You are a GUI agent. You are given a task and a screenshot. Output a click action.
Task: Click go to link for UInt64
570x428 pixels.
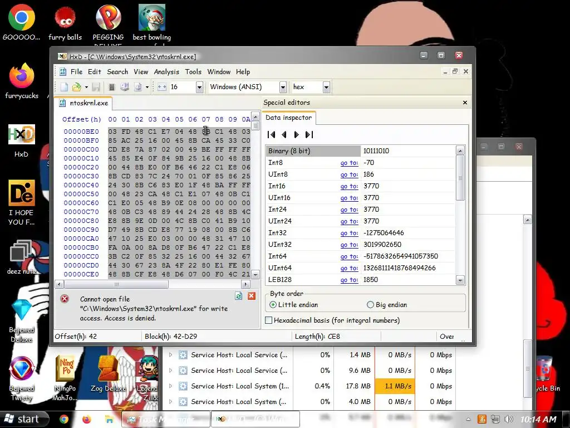[349, 268]
